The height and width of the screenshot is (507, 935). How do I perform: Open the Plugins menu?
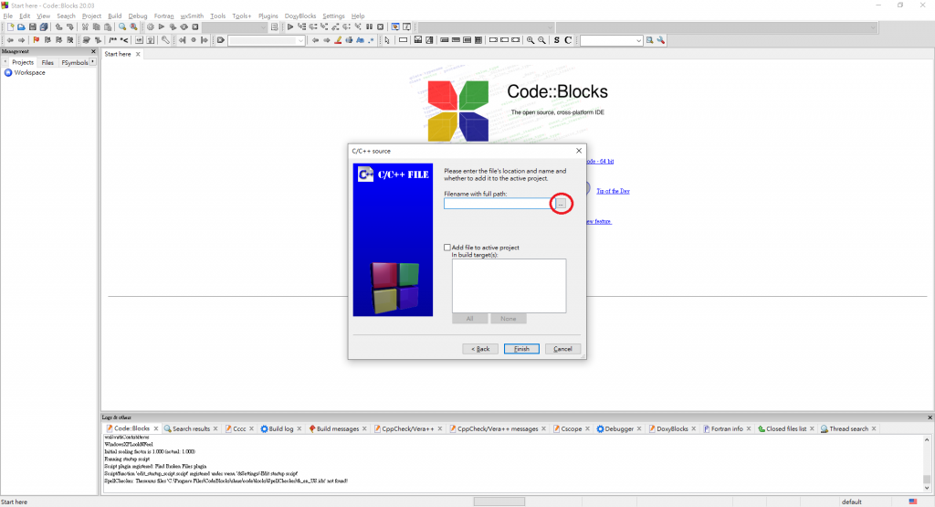(x=268, y=16)
